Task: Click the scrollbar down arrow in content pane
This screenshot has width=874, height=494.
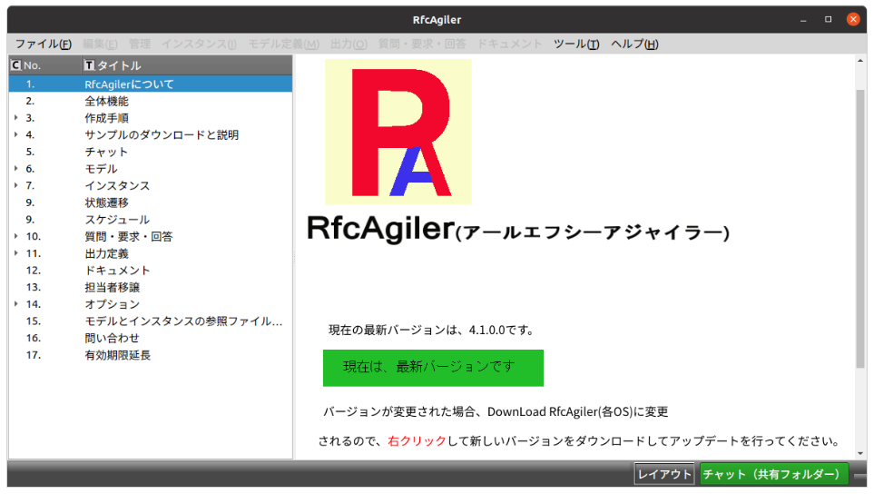Action: click(860, 453)
